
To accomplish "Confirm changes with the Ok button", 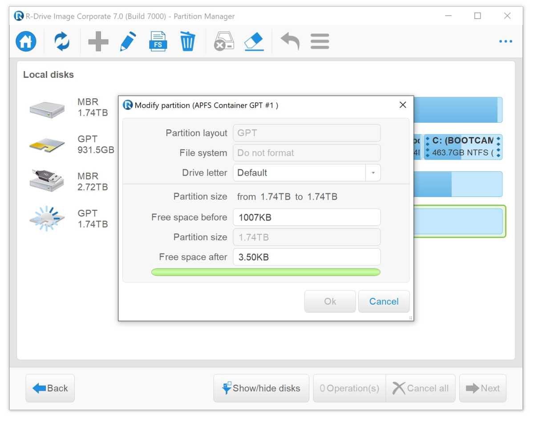I will [330, 301].
